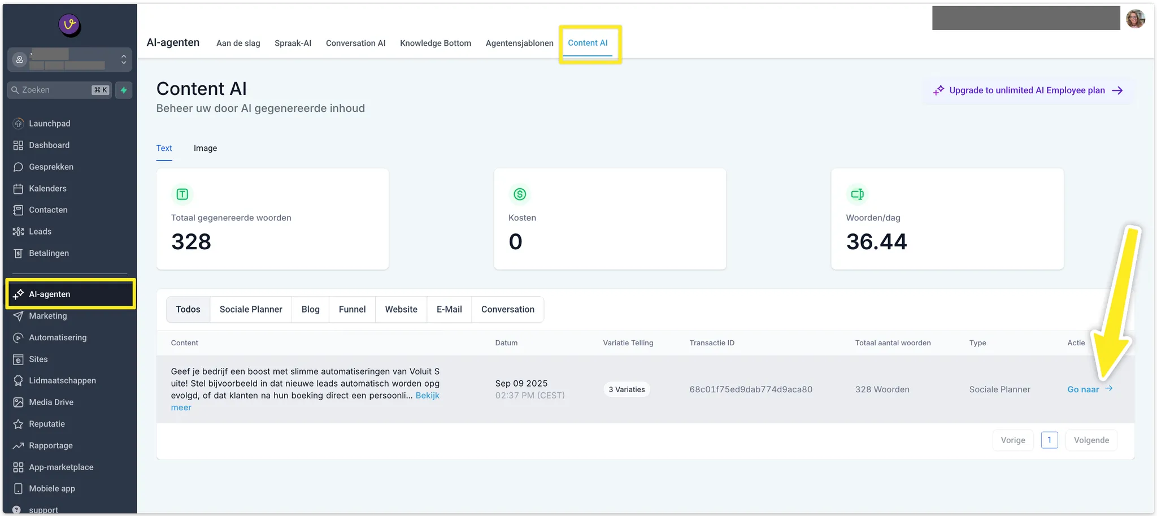Open the Aan de slag tab
The image size is (1157, 516).
[x=238, y=43]
